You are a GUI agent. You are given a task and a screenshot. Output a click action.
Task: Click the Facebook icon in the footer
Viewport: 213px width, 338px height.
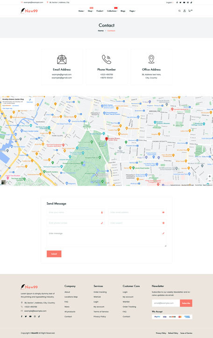(21, 316)
